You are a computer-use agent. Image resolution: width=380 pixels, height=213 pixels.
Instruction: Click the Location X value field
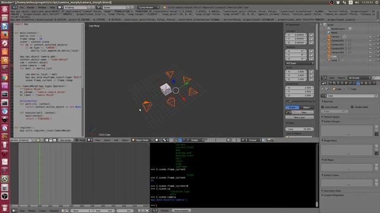coord(296,35)
